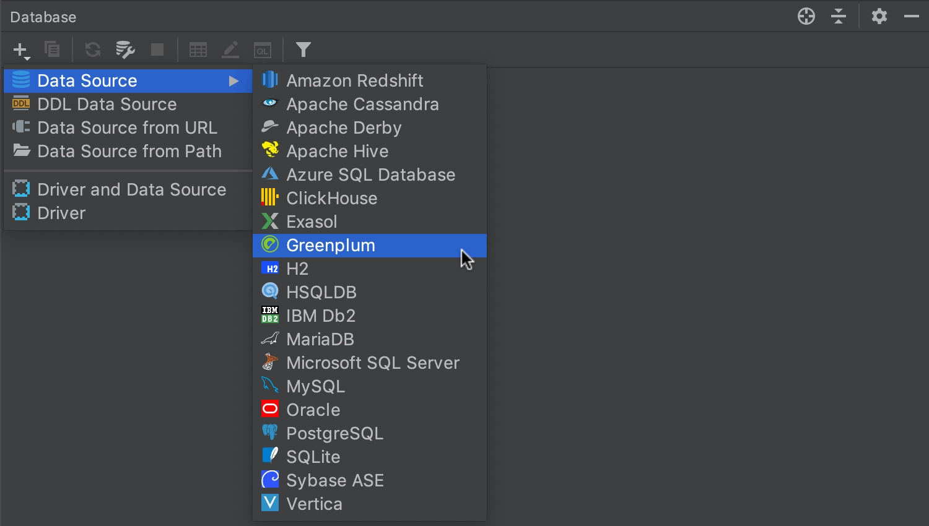Viewport: 929px width, 526px height.
Task: Click the Edit pencil toolbar icon
Action: tap(230, 50)
